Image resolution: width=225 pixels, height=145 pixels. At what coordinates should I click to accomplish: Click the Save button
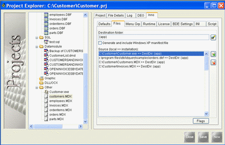[203, 137]
